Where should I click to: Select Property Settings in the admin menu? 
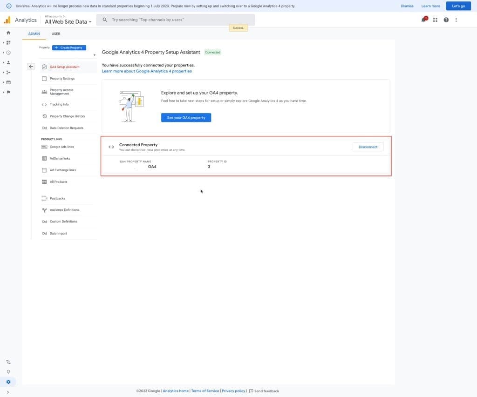pyautogui.click(x=62, y=79)
